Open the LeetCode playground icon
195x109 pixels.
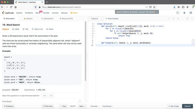178,13
